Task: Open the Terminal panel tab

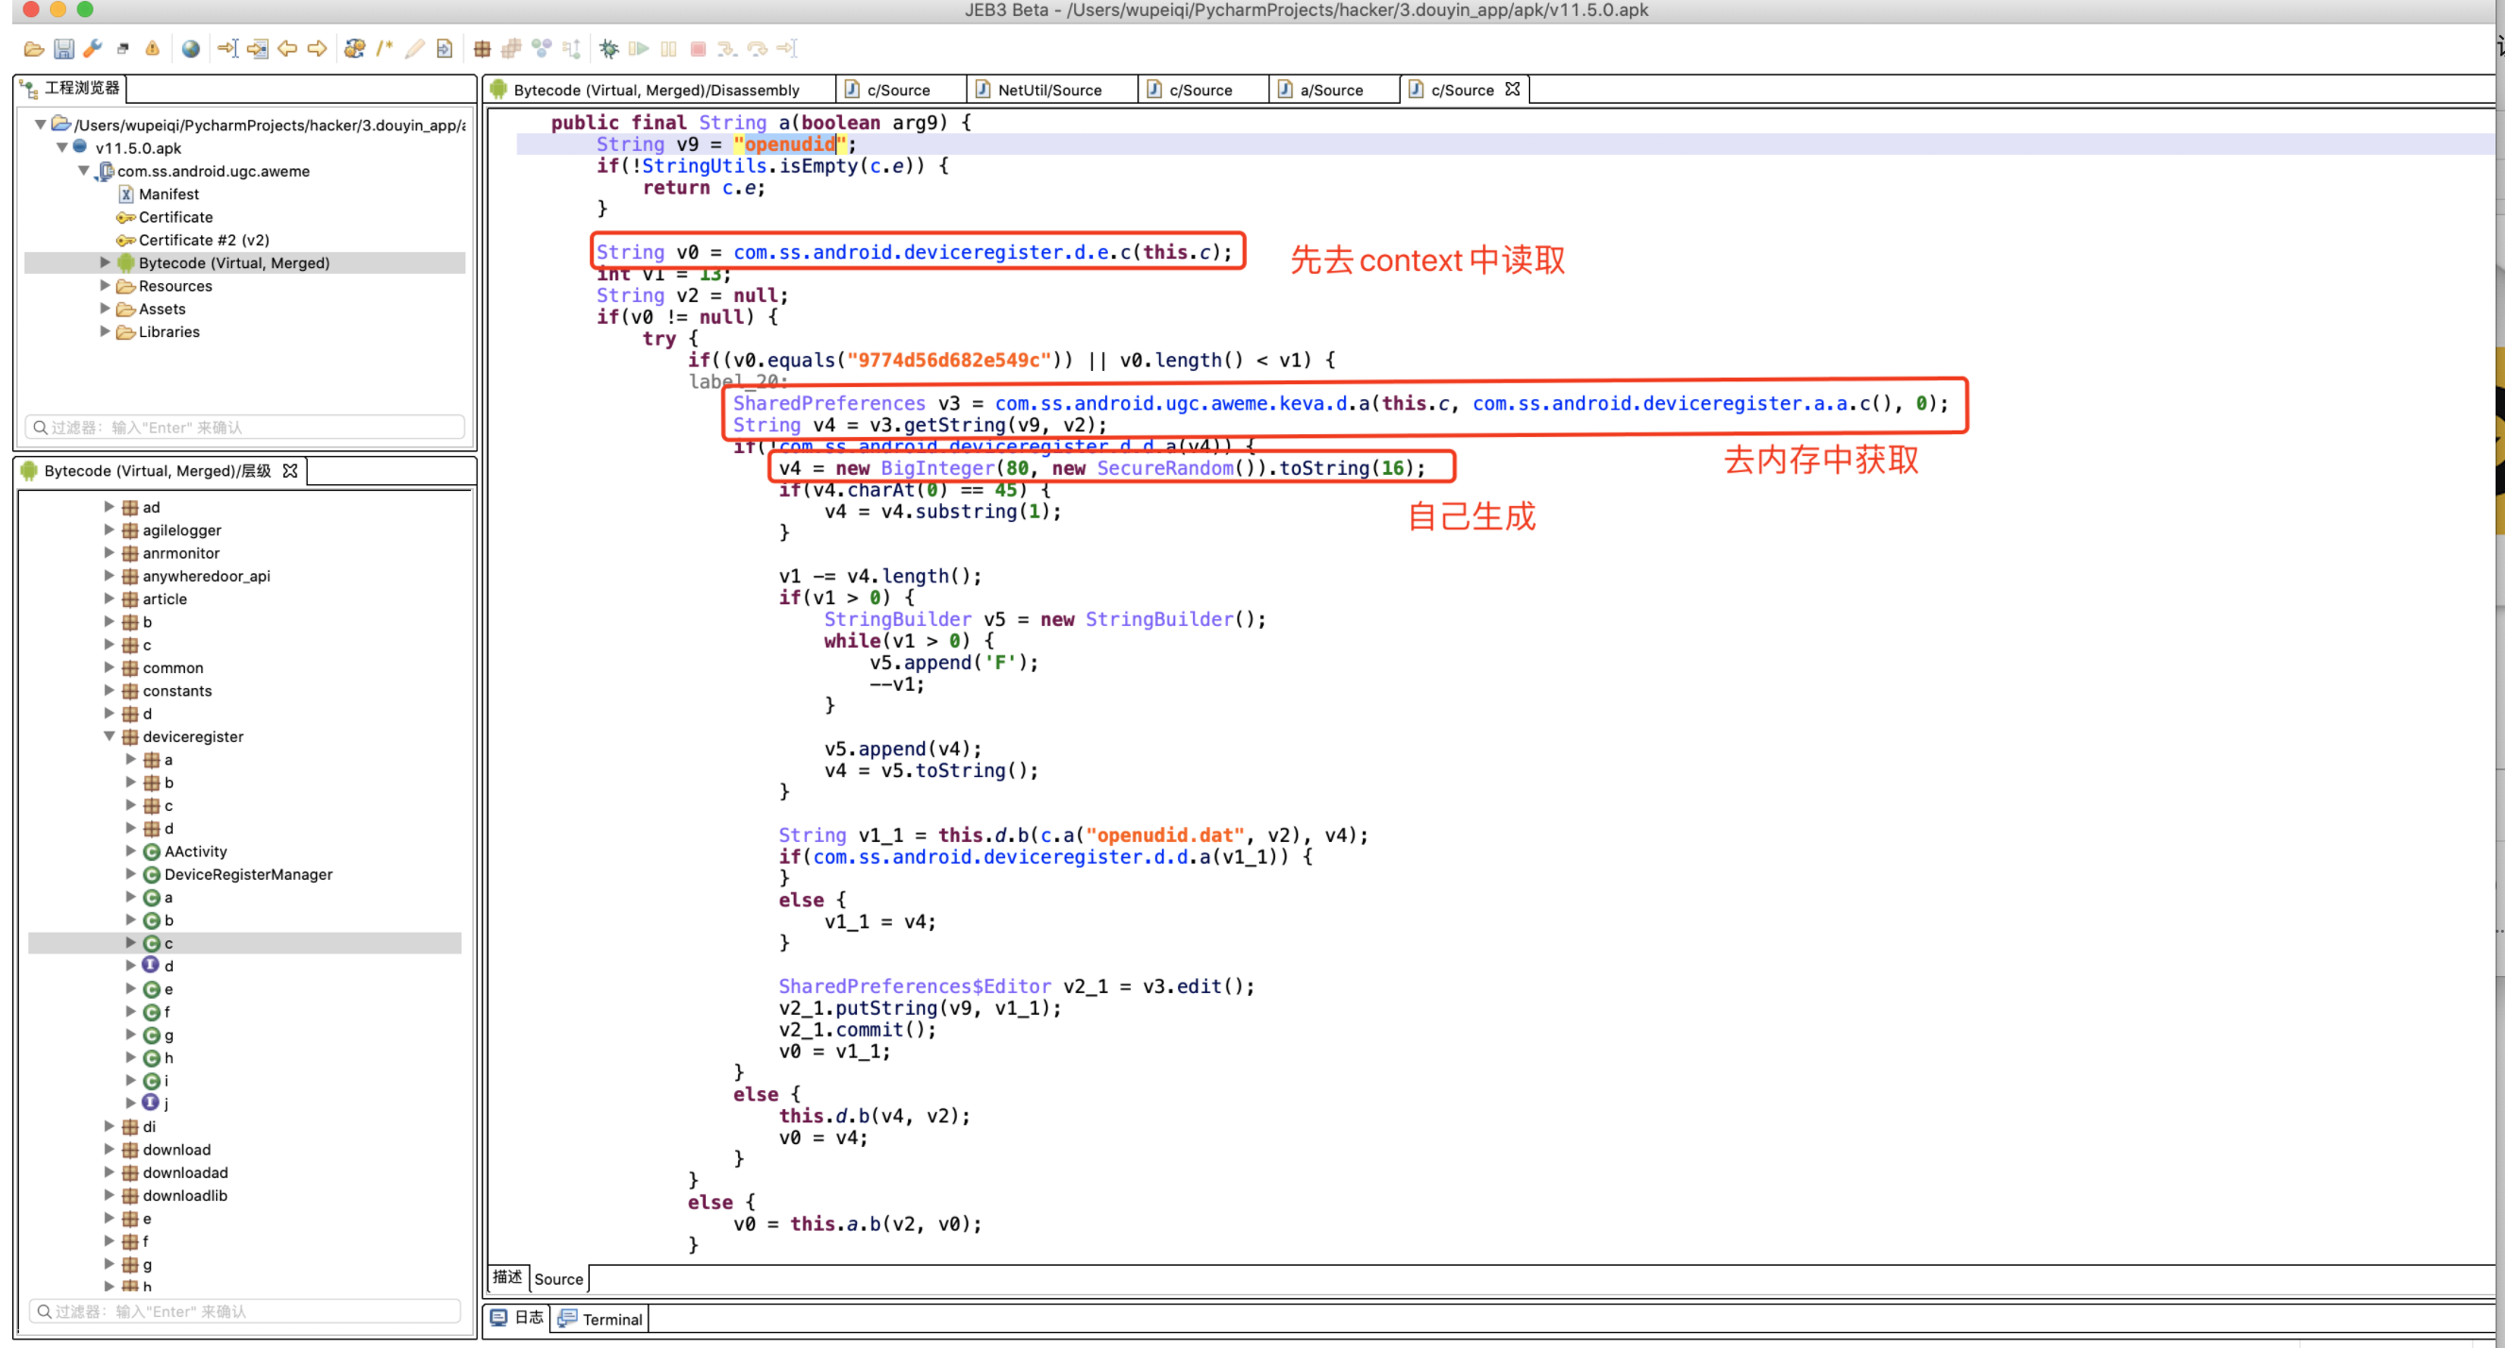Action: point(601,1319)
